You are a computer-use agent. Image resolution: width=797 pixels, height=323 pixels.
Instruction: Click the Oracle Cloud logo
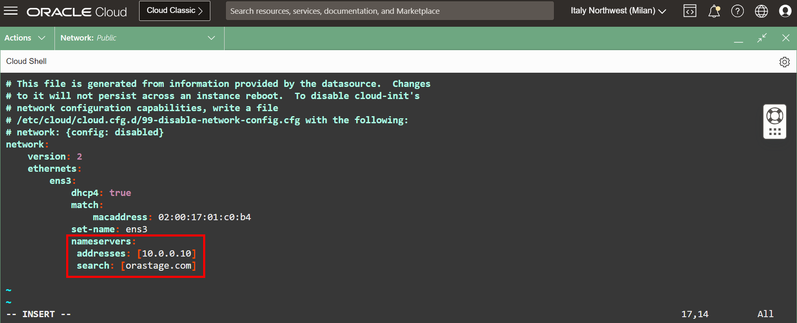pyautogui.click(x=77, y=12)
